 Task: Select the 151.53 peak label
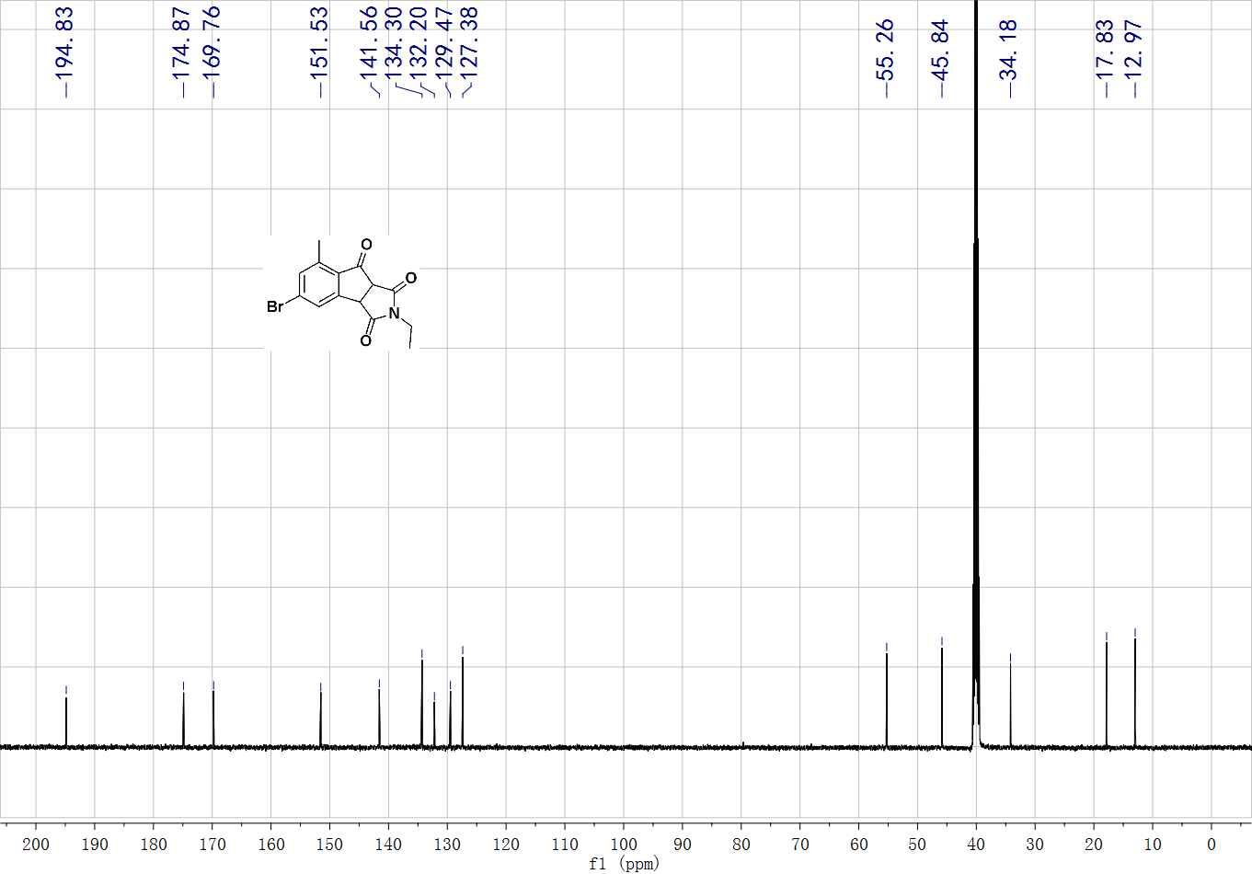tap(319, 43)
